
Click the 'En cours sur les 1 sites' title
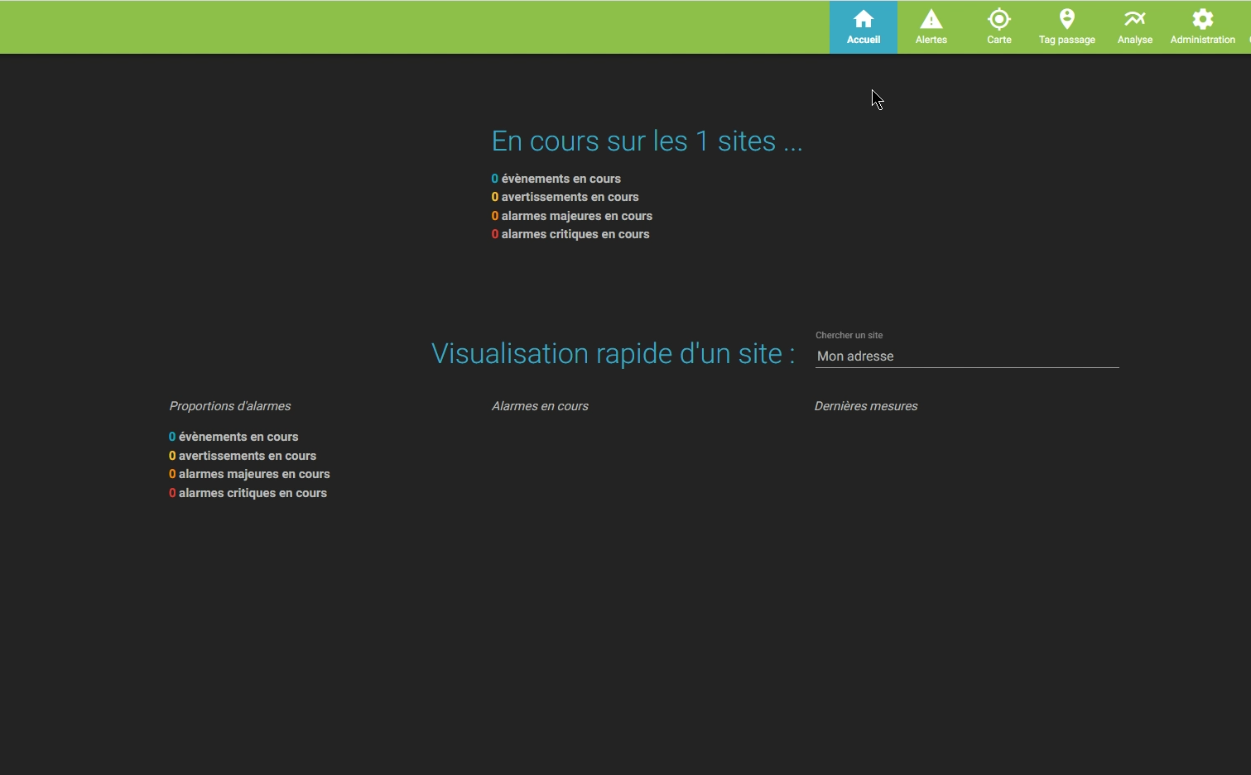pyautogui.click(x=647, y=141)
